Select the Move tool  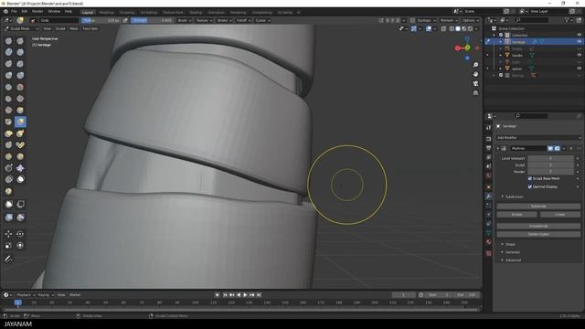click(x=8, y=234)
